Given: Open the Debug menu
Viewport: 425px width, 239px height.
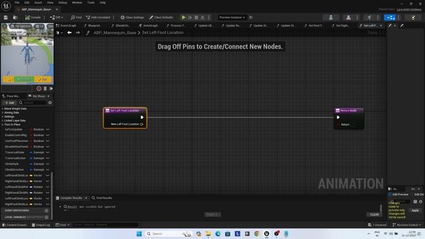Looking at the screenshot, I should tap(62, 3).
